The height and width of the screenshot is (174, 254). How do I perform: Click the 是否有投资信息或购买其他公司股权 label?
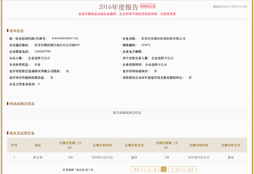click(35, 71)
